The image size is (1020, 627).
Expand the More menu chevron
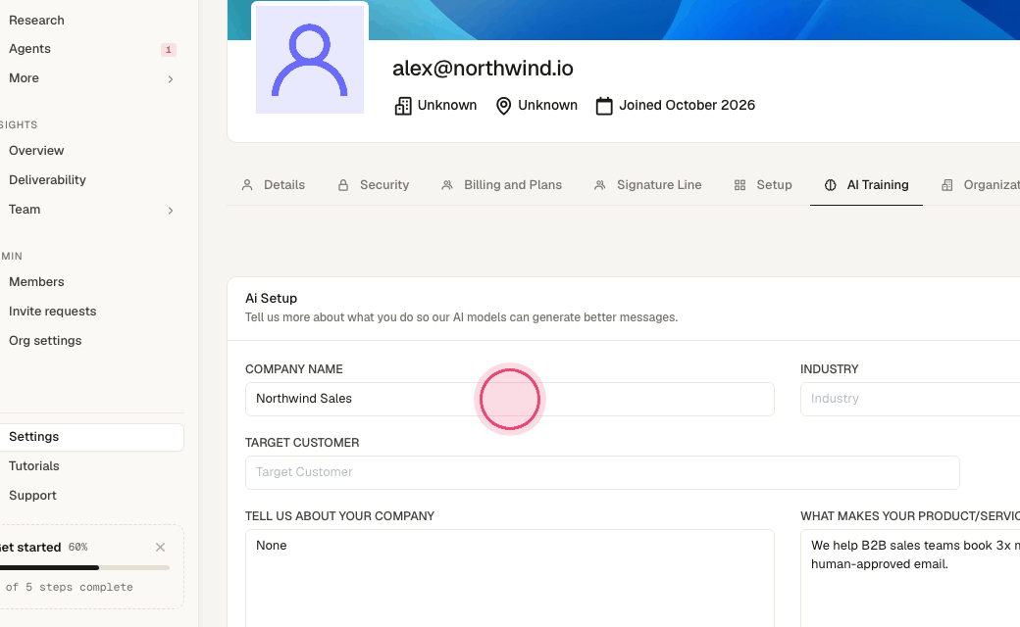[x=171, y=79]
